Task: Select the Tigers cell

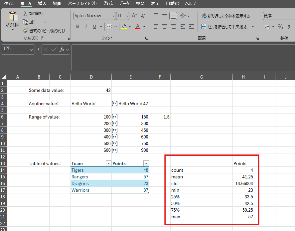Action: [x=91, y=170]
